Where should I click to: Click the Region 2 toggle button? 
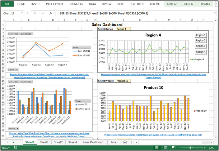tap(201, 41)
